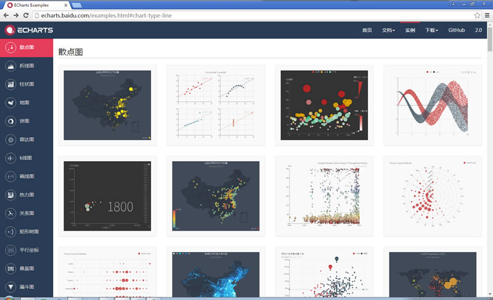The width and height of the screenshot is (493, 300).
Task: Click the 2.0 version link
Action: click(x=478, y=30)
